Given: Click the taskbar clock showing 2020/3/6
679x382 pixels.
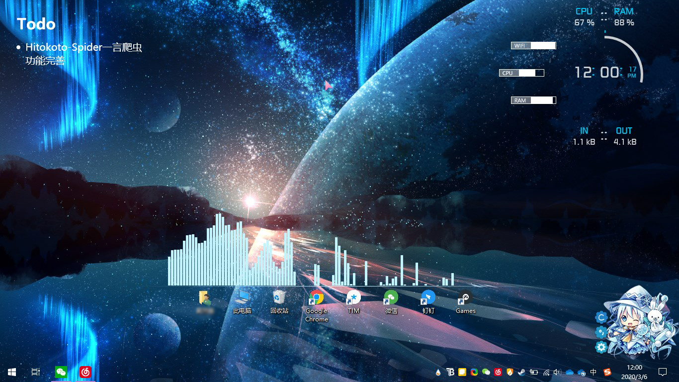Looking at the screenshot, I should (x=634, y=372).
